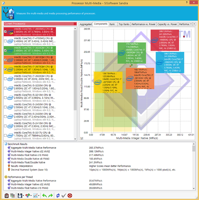
Task: Switch to the Aggregated tab
Action: pos(86,24)
